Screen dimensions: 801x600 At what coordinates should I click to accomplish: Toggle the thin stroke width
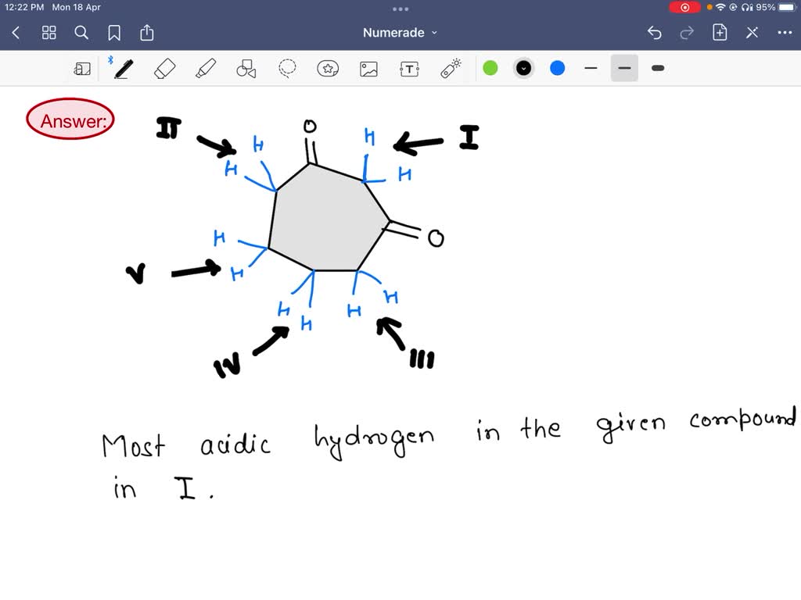pos(591,68)
